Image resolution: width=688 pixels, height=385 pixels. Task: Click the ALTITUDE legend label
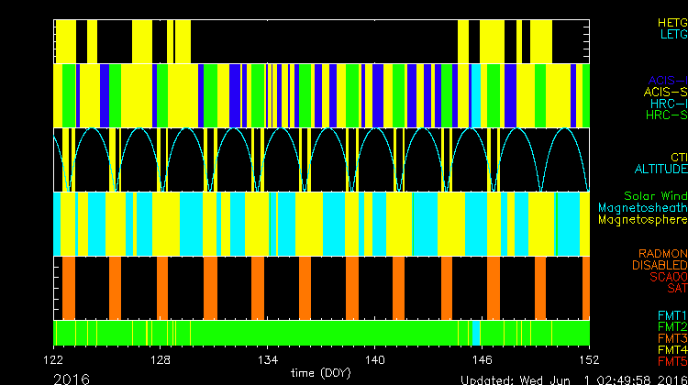[660, 170]
